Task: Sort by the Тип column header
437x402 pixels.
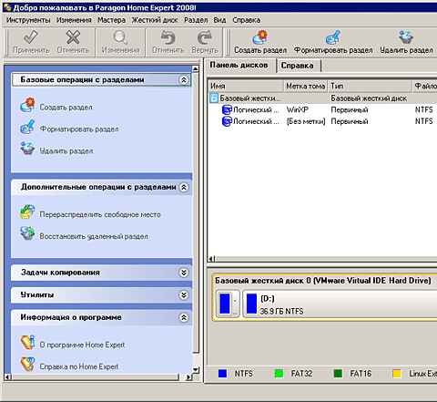Action: pyautogui.click(x=370, y=86)
